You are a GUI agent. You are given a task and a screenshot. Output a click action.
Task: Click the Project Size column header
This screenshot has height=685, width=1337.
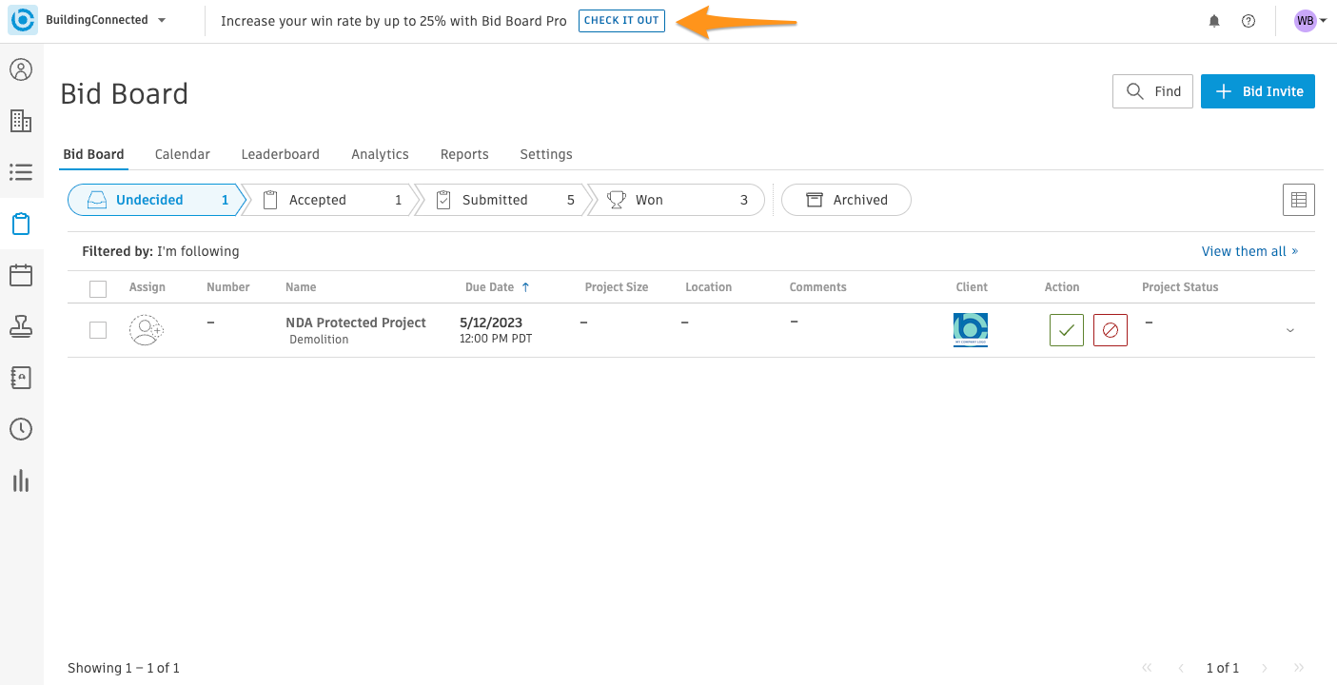(617, 287)
